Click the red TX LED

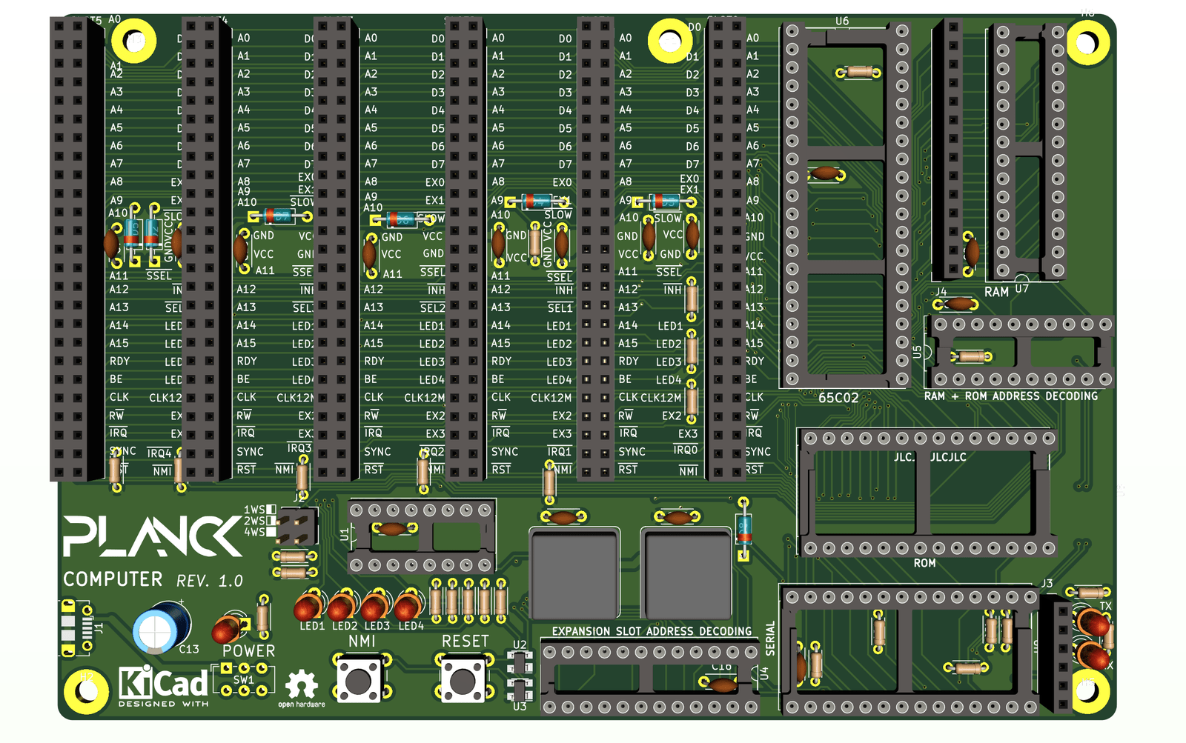[1092, 622]
